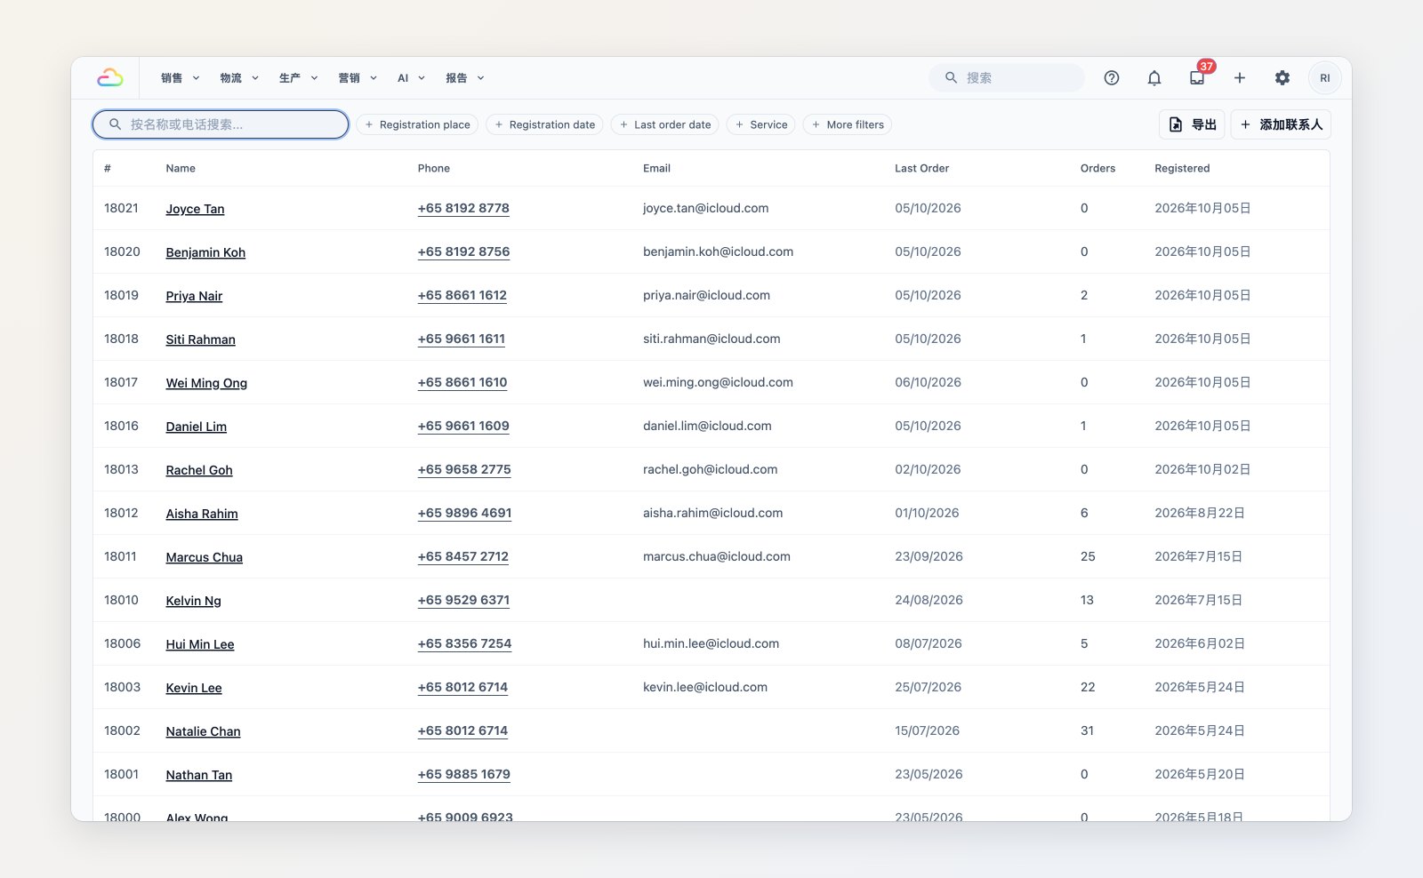Expand the AI menu
Viewport: 1423px width, 878px height.
[x=411, y=78]
